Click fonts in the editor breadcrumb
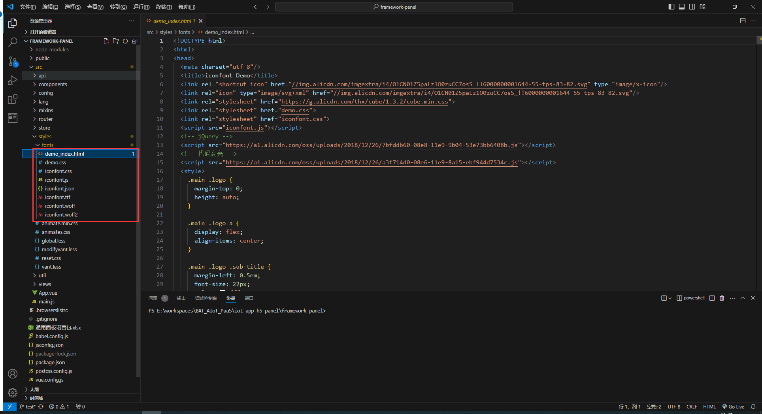 pyautogui.click(x=184, y=32)
